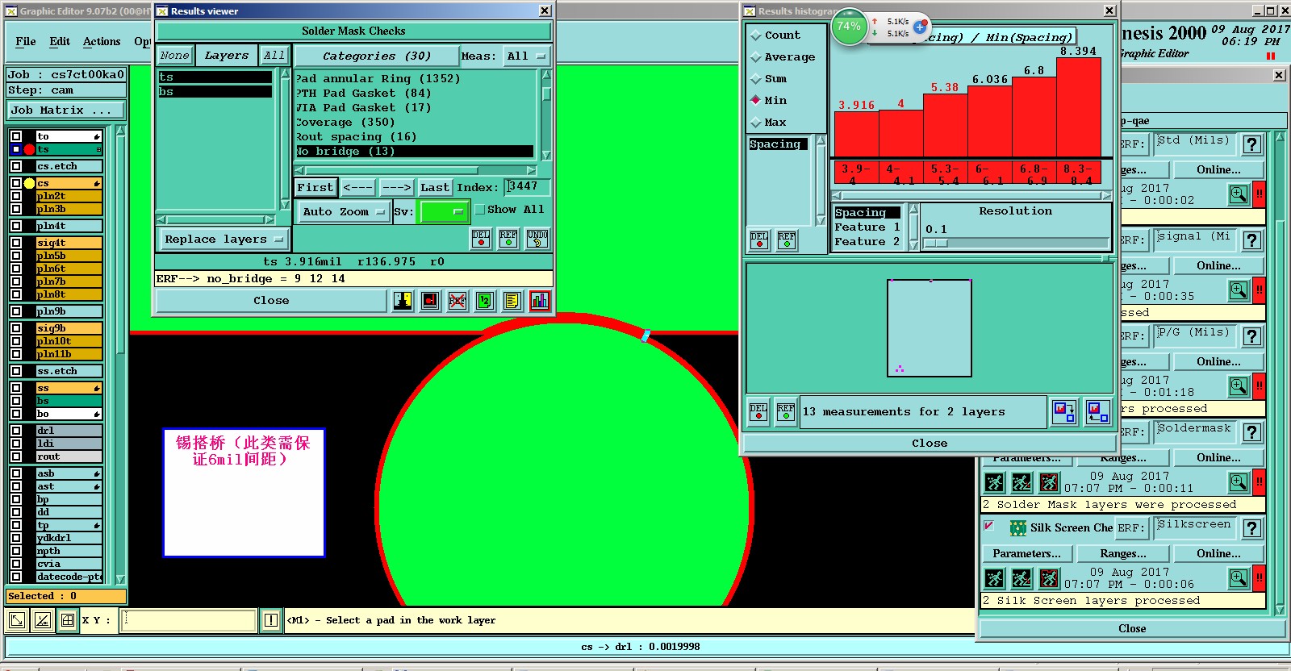Screen dimensions: 1291x671
Task: Toggle display box of layer drl
Action: [x=16, y=431]
